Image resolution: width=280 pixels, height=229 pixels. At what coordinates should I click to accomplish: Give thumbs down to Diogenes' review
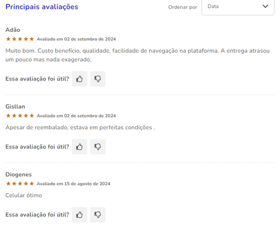coord(98,214)
